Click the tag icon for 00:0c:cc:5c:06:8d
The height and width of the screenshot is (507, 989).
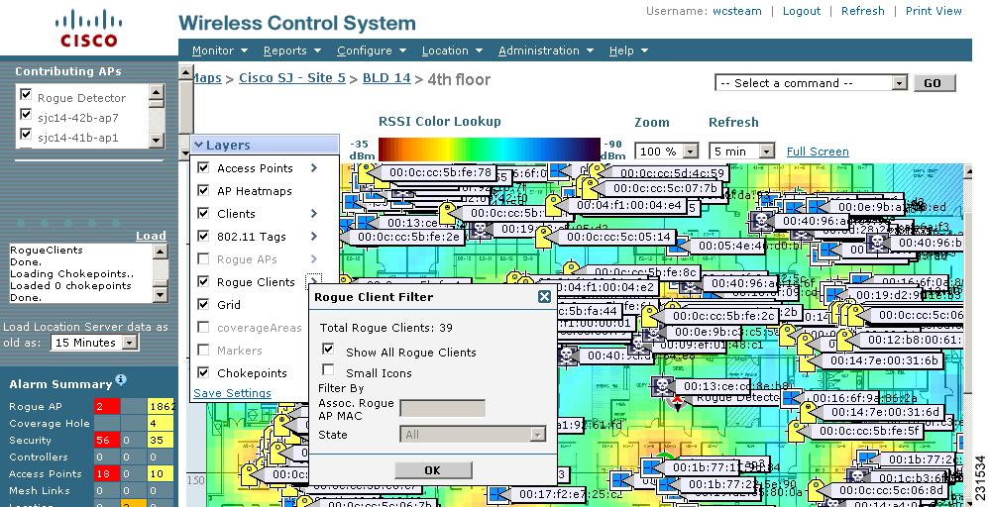817,490
